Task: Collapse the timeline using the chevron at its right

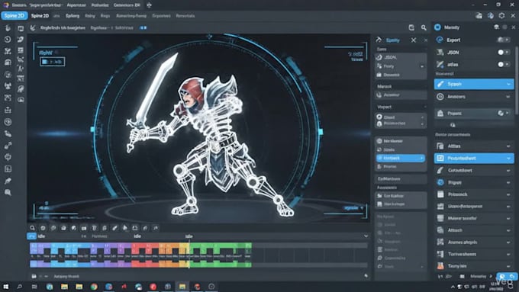Action: coord(366,236)
